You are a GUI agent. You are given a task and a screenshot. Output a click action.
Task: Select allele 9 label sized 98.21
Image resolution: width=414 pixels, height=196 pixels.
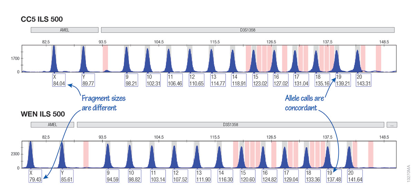click(x=131, y=80)
